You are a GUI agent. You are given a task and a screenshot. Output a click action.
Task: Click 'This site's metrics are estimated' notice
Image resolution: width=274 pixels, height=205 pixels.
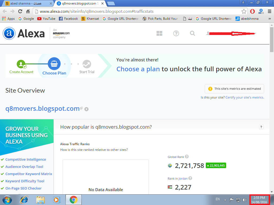click(234, 89)
